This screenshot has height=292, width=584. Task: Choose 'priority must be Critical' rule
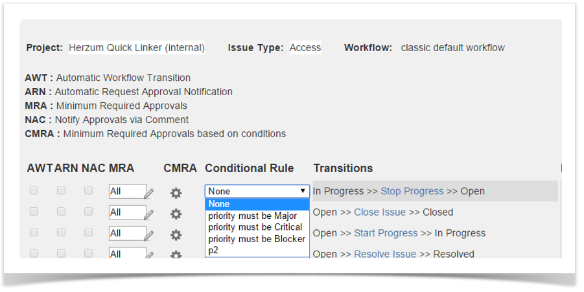coord(255,227)
